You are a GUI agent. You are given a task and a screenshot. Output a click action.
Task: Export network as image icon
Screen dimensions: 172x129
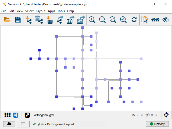[x=81, y=20]
